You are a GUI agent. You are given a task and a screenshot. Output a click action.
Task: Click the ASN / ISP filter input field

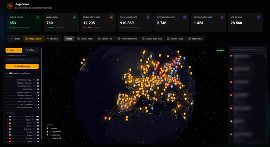[22, 60]
